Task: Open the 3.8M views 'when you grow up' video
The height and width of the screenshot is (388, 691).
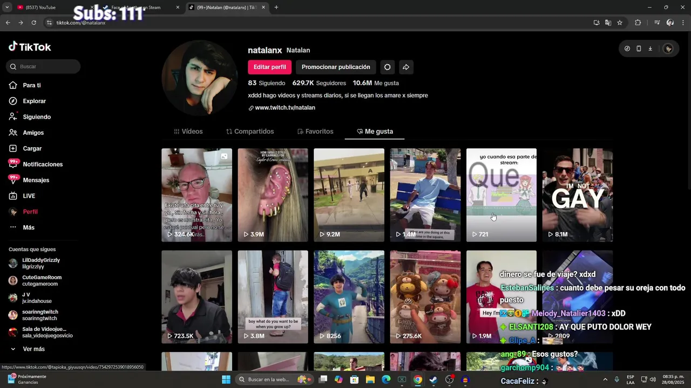Action: click(273, 297)
